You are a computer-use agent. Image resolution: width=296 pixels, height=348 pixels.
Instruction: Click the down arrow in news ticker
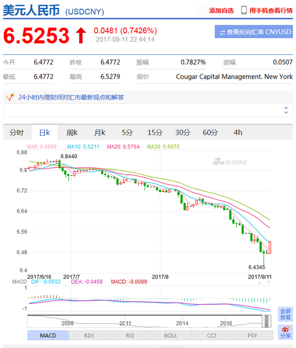click(x=286, y=113)
